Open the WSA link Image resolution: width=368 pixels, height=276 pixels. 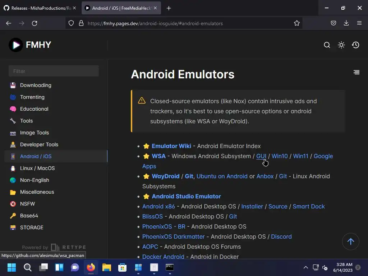point(158,156)
